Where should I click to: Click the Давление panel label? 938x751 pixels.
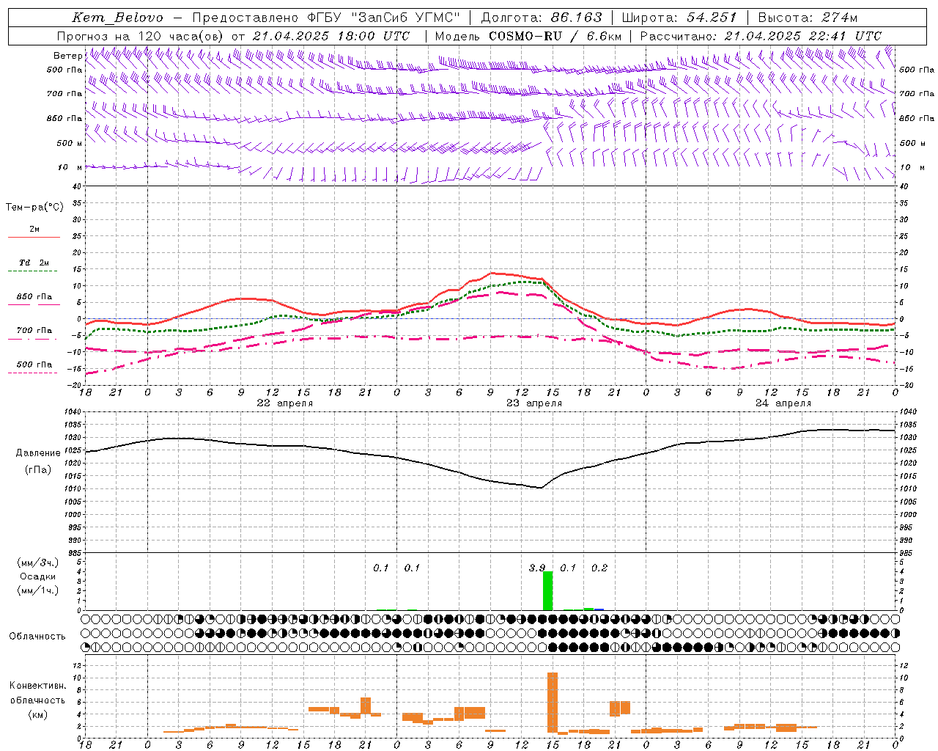(x=38, y=453)
